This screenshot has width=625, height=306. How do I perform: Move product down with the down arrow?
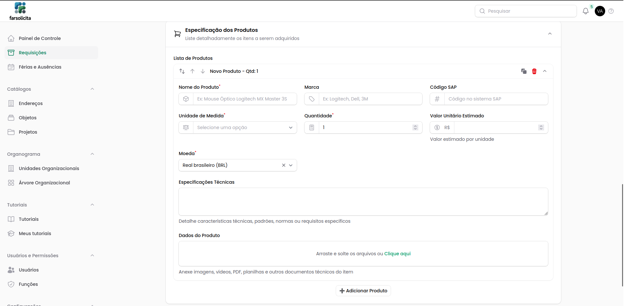pos(203,71)
